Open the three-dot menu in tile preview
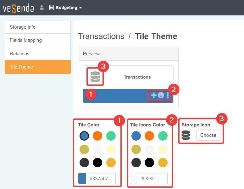 point(168,95)
